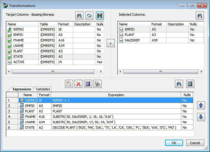Click A2 format in STATE expression row
The height and width of the screenshot is (152, 210).
click(41, 128)
